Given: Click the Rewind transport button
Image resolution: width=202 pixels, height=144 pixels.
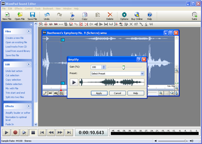Looking at the screenshot, I should pos(51,132).
